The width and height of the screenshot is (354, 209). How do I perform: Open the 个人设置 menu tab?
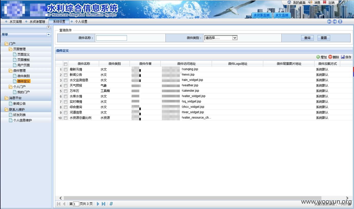(x=81, y=22)
